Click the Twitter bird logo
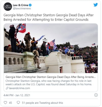Screen dimensions: 102x107 [96, 5]
